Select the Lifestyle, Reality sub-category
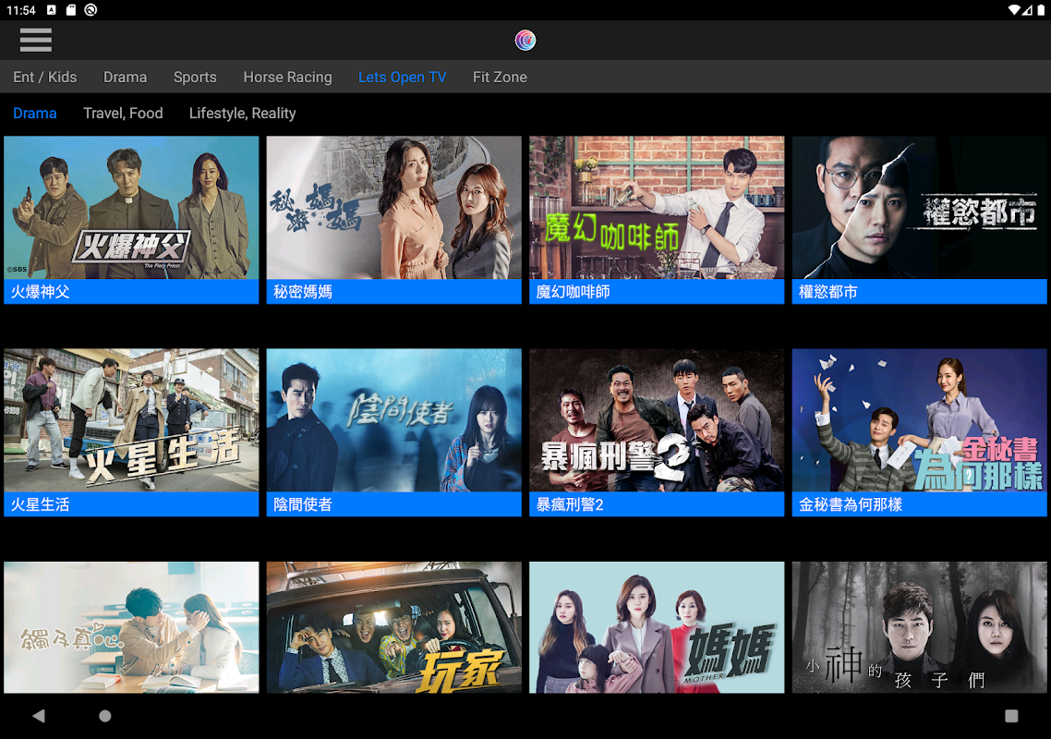The width and height of the screenshot is (1051, 739). pyautogui.click(x=243, y=114)
